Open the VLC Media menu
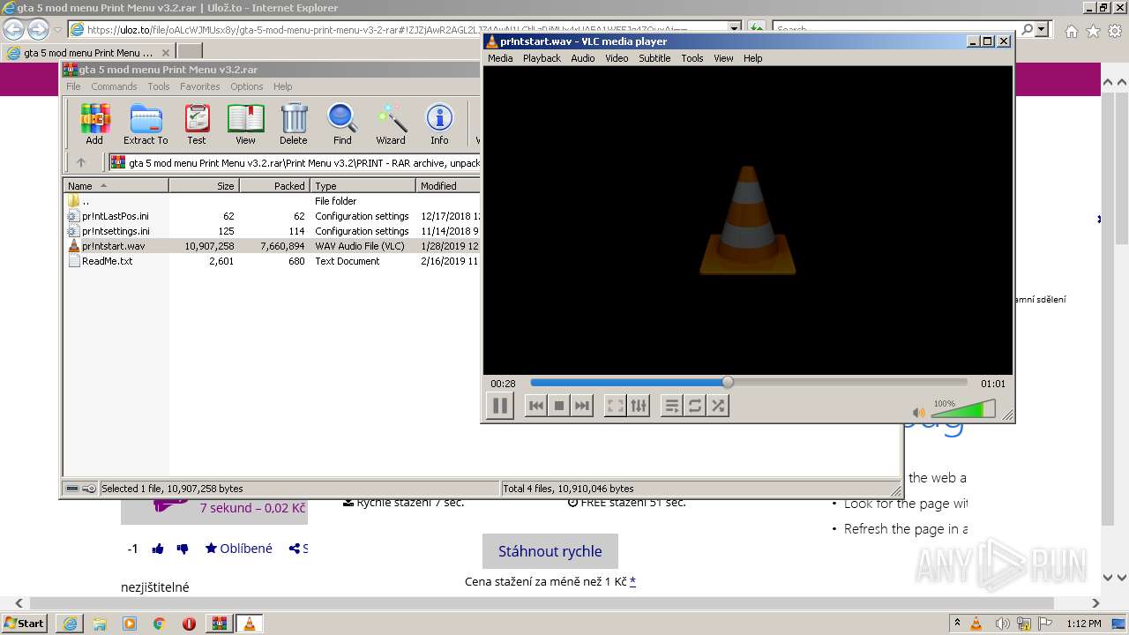The width and height of the screenshot is (1129, 635). pos(500,58)
